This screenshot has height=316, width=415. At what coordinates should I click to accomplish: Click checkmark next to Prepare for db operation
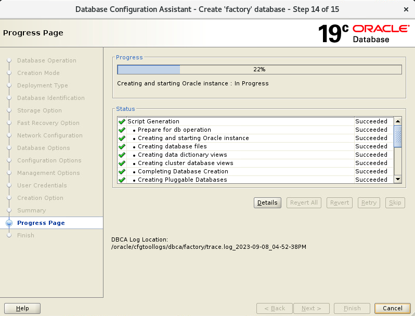click(x=122, y=130)
